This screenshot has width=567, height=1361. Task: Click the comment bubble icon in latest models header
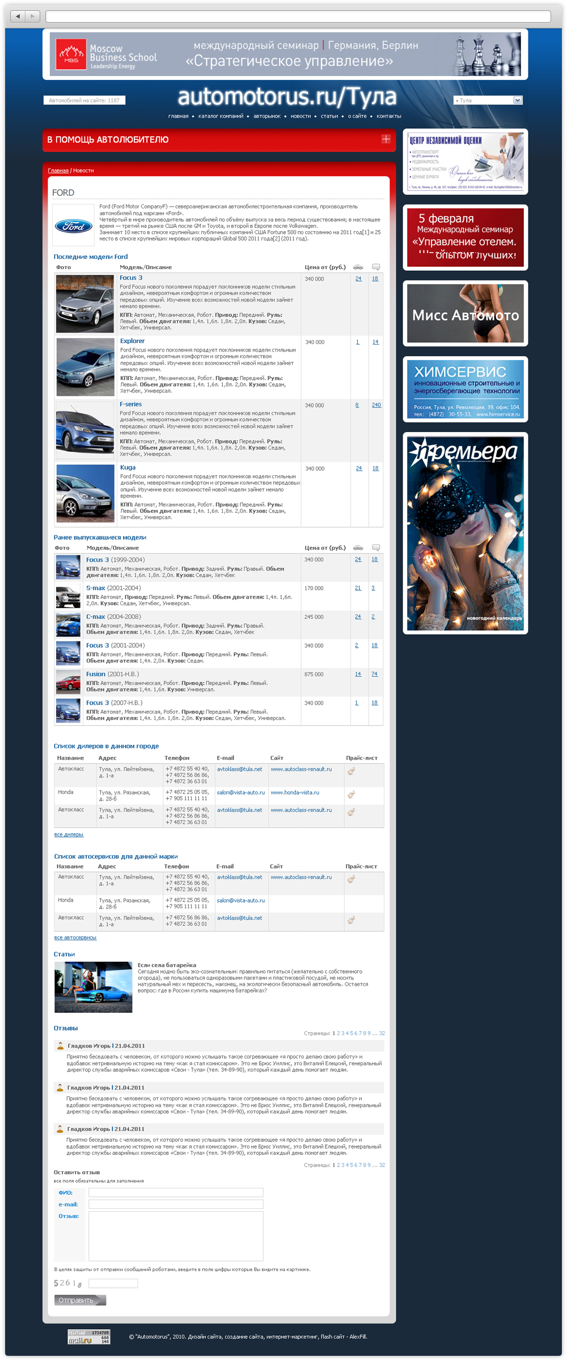pyautogui.click(x=376, y=267)
